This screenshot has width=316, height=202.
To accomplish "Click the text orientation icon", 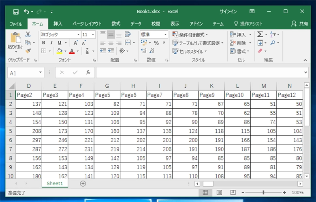I will tap(122, 51).
